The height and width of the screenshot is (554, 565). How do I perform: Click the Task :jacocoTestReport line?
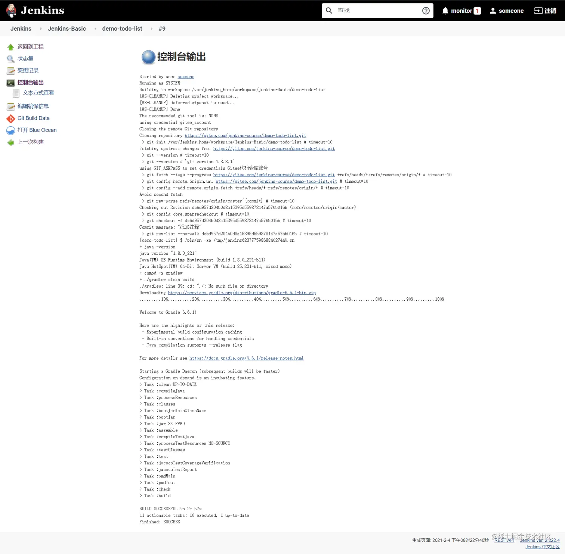(168, 470)
